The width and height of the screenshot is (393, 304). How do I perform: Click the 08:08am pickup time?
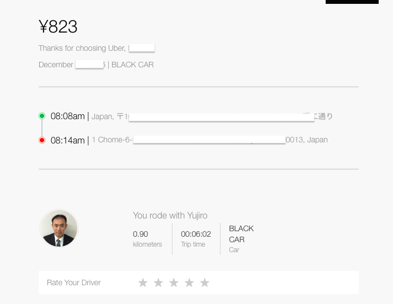pyautogui.click(x=68, y=116)
